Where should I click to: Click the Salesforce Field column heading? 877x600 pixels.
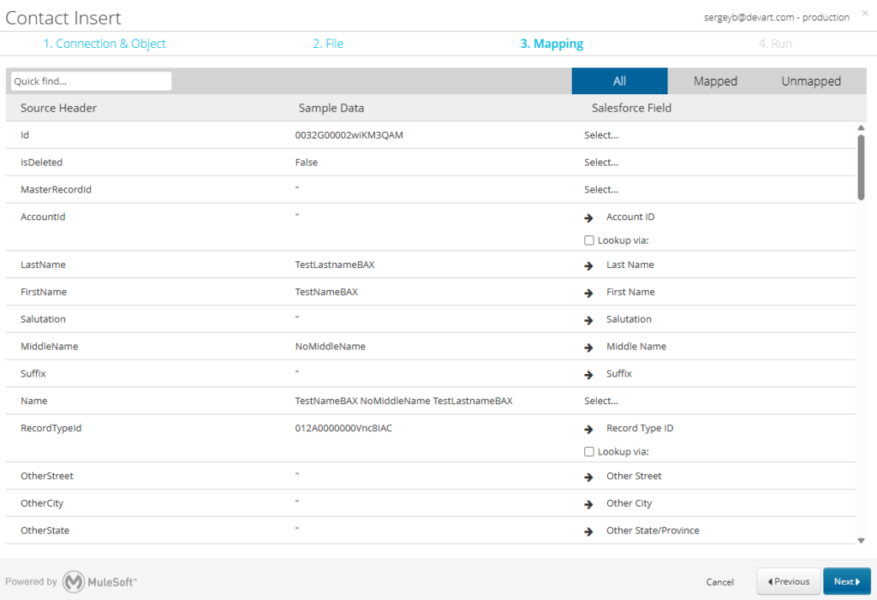point(631,108)
